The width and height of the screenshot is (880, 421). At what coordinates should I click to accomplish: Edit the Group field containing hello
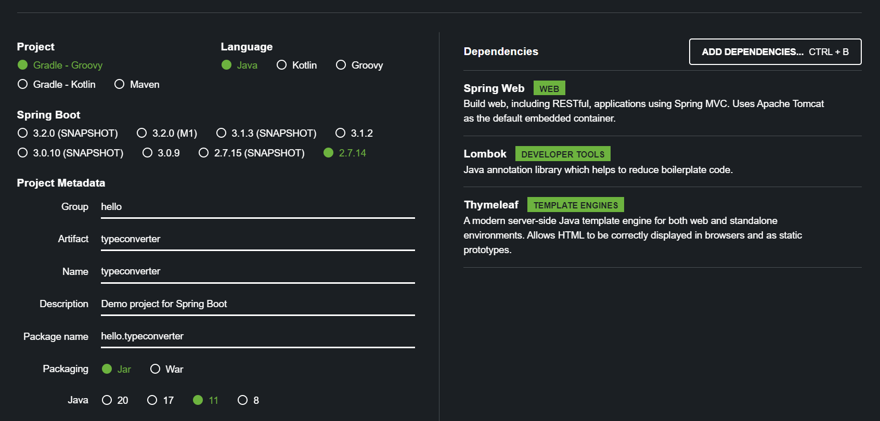tap(258, 207)
